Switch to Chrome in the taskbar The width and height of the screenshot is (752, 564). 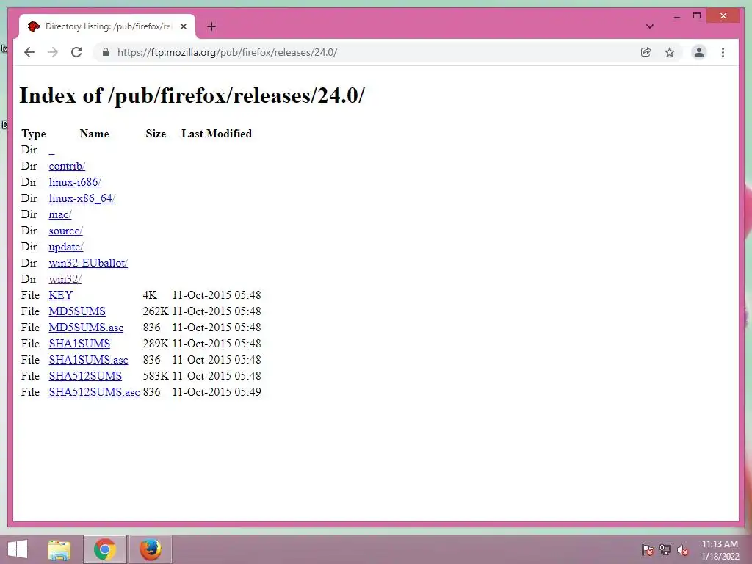(x=104, y=549)
